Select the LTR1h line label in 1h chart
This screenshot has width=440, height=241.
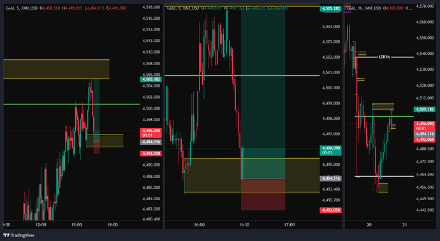[384, 57]
